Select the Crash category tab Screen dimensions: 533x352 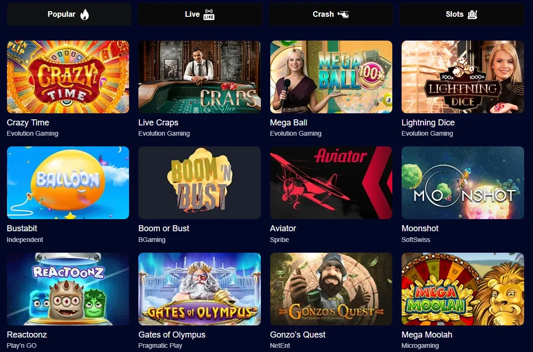click(x=331, y=14)
